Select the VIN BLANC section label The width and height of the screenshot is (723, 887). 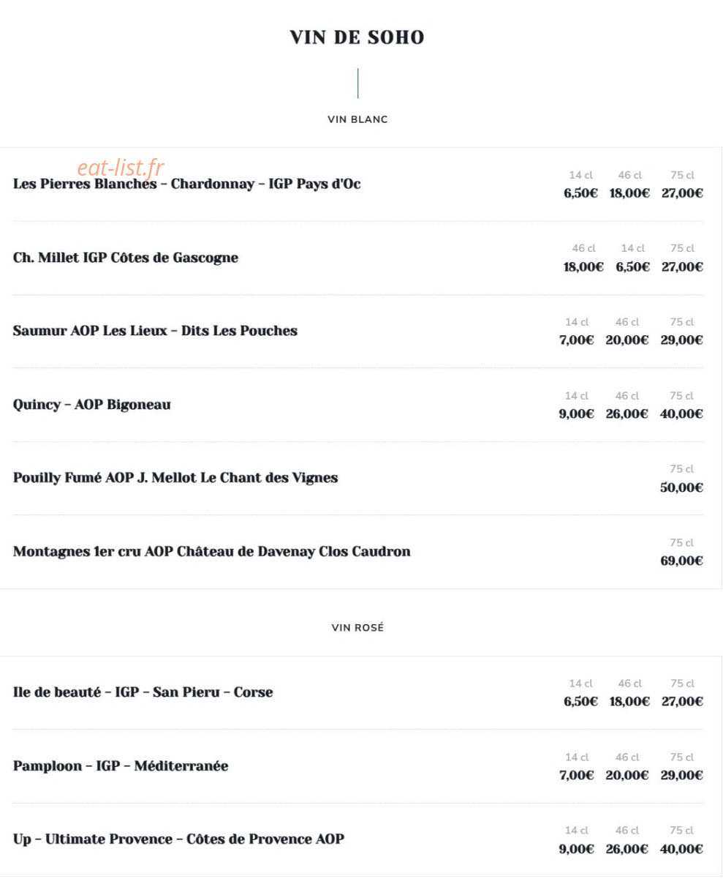357,119
